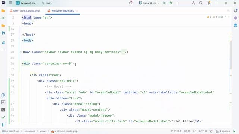Click line number 36 in the gutter

tap(12, 64)
